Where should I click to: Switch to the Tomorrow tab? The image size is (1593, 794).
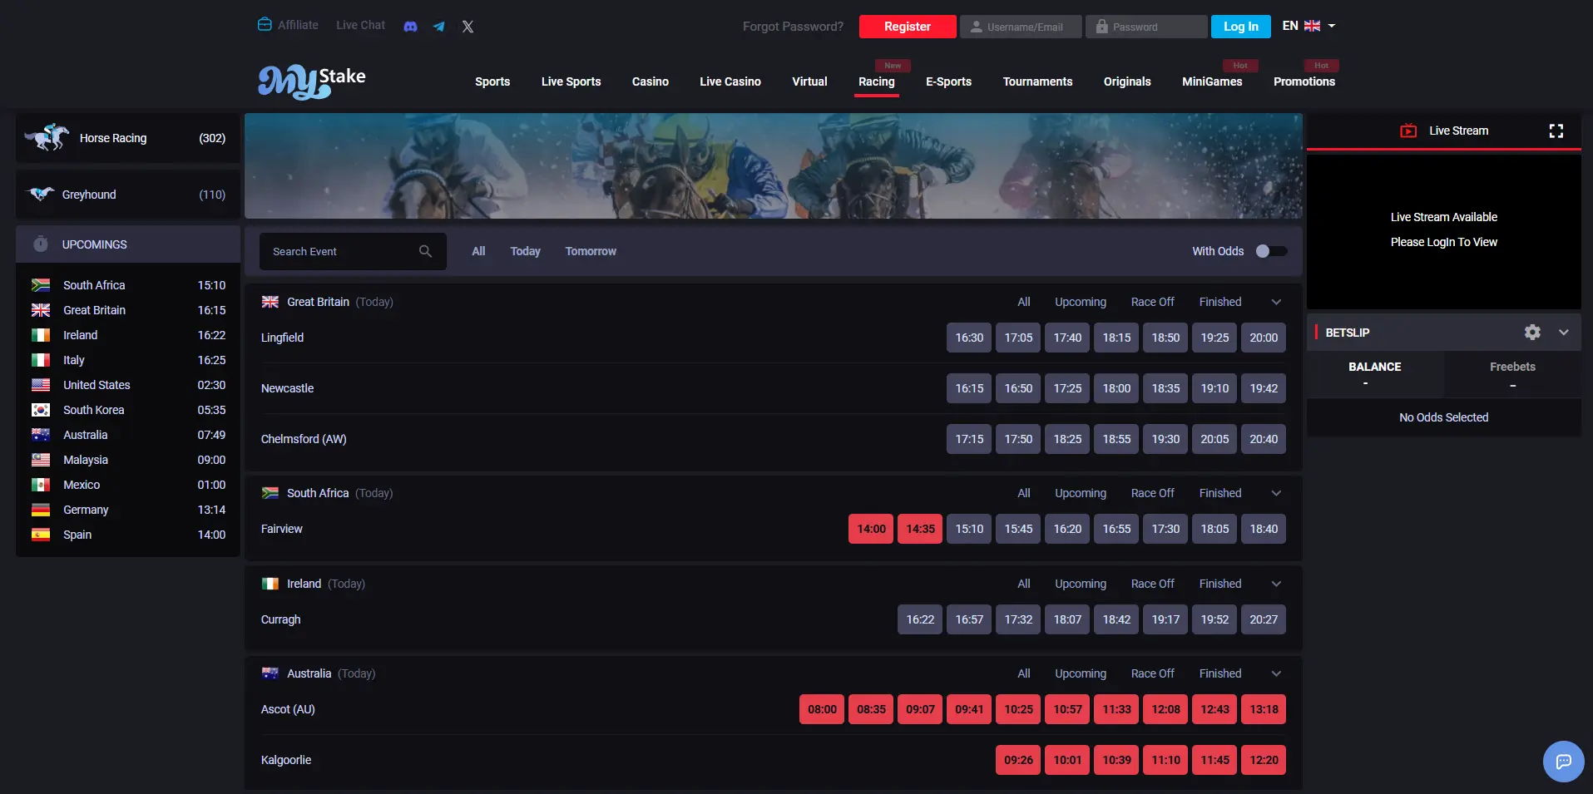590,251
